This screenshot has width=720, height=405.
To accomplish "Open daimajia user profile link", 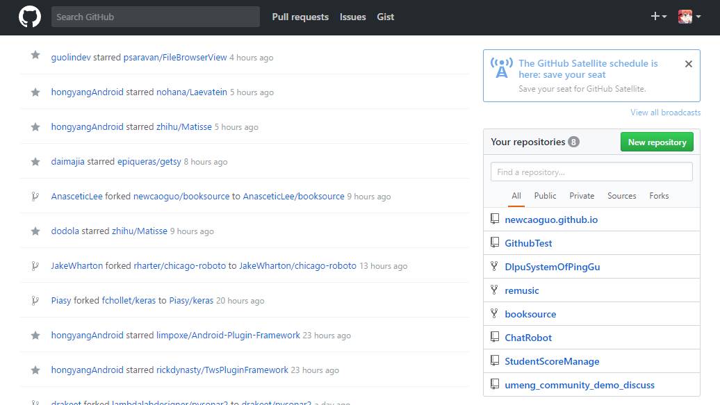I will click(67, 162).
